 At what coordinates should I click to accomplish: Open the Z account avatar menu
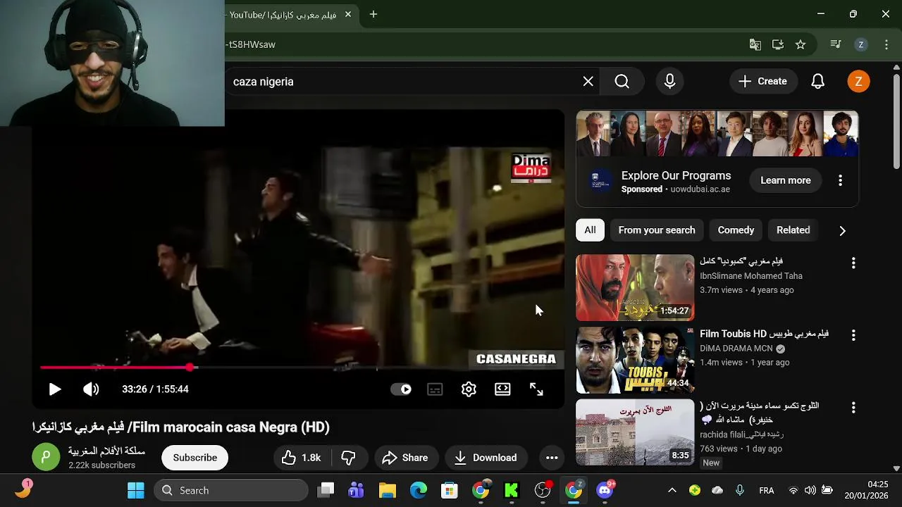(x=858, y=82)
